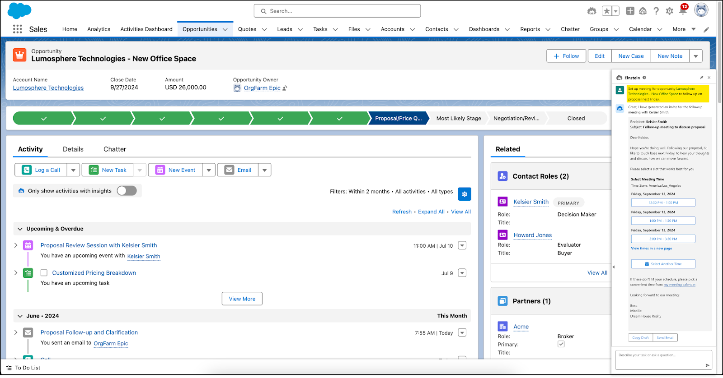Select the Negotiation/Review stage in path

pyautogui.click(x=516, y=118)
